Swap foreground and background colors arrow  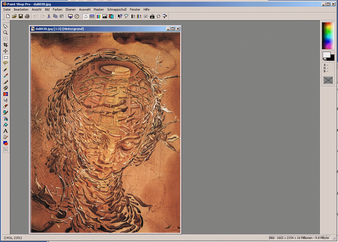point(324,59)
